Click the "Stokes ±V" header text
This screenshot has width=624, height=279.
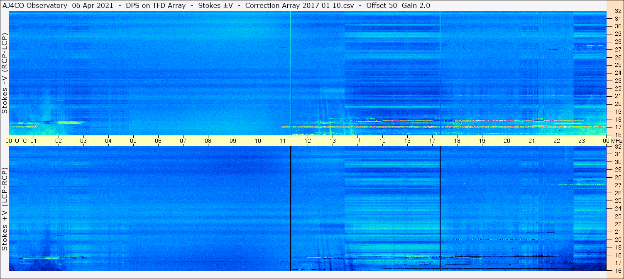215,5
